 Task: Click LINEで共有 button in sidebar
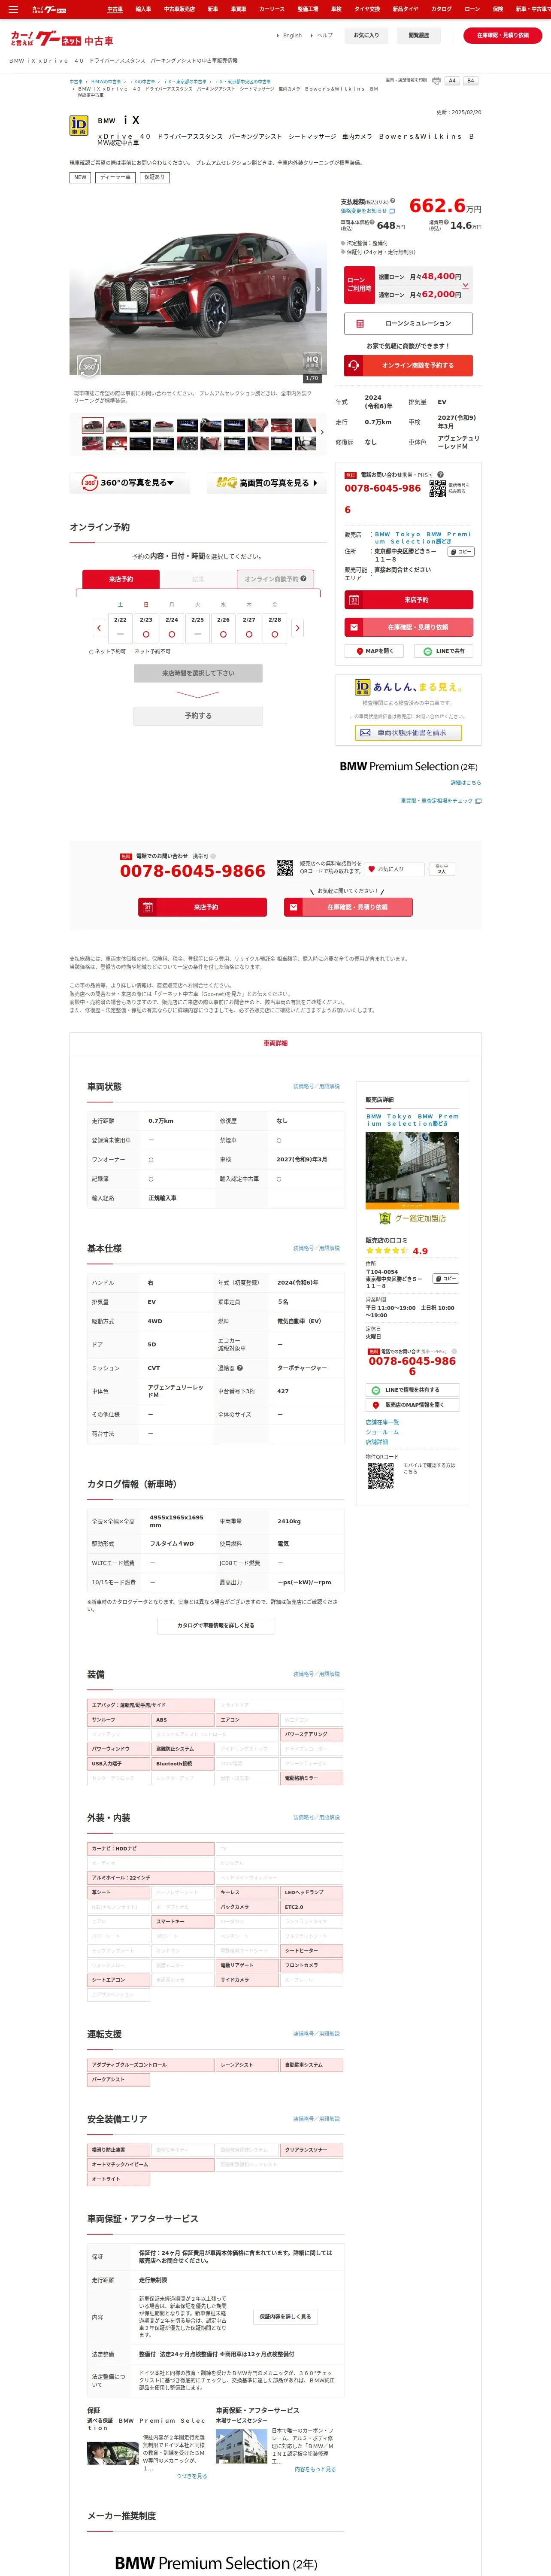[443, 651]
